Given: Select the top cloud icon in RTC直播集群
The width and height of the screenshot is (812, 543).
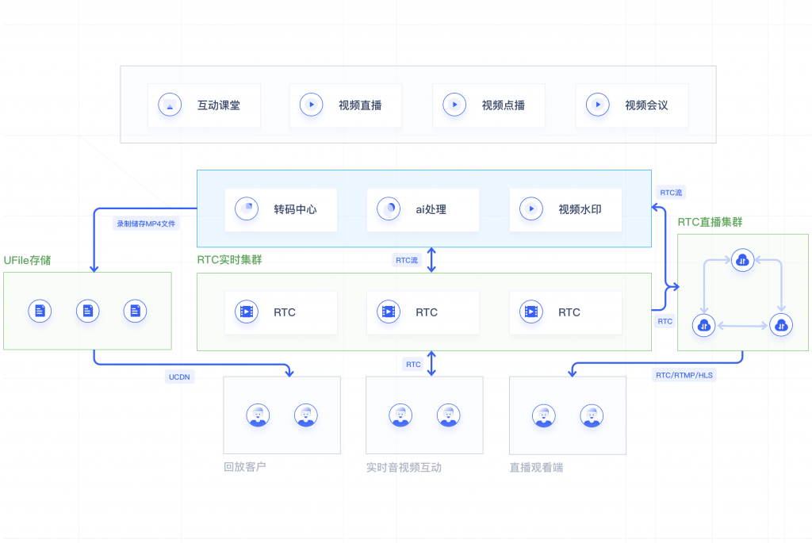Looking at the screenshot, I should [743, 260].
